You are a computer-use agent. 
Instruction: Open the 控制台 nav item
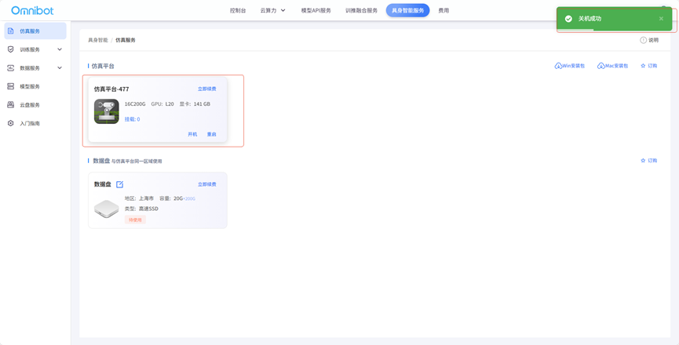pos(238,10)
